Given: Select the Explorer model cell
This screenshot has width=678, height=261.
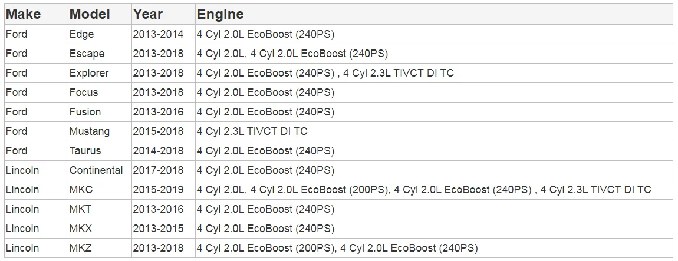Looking at the screenshot, I should [x=89, y=73].
